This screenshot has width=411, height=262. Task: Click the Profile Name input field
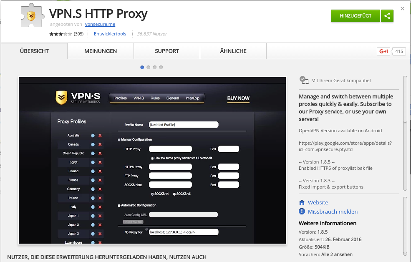point(184,125)
